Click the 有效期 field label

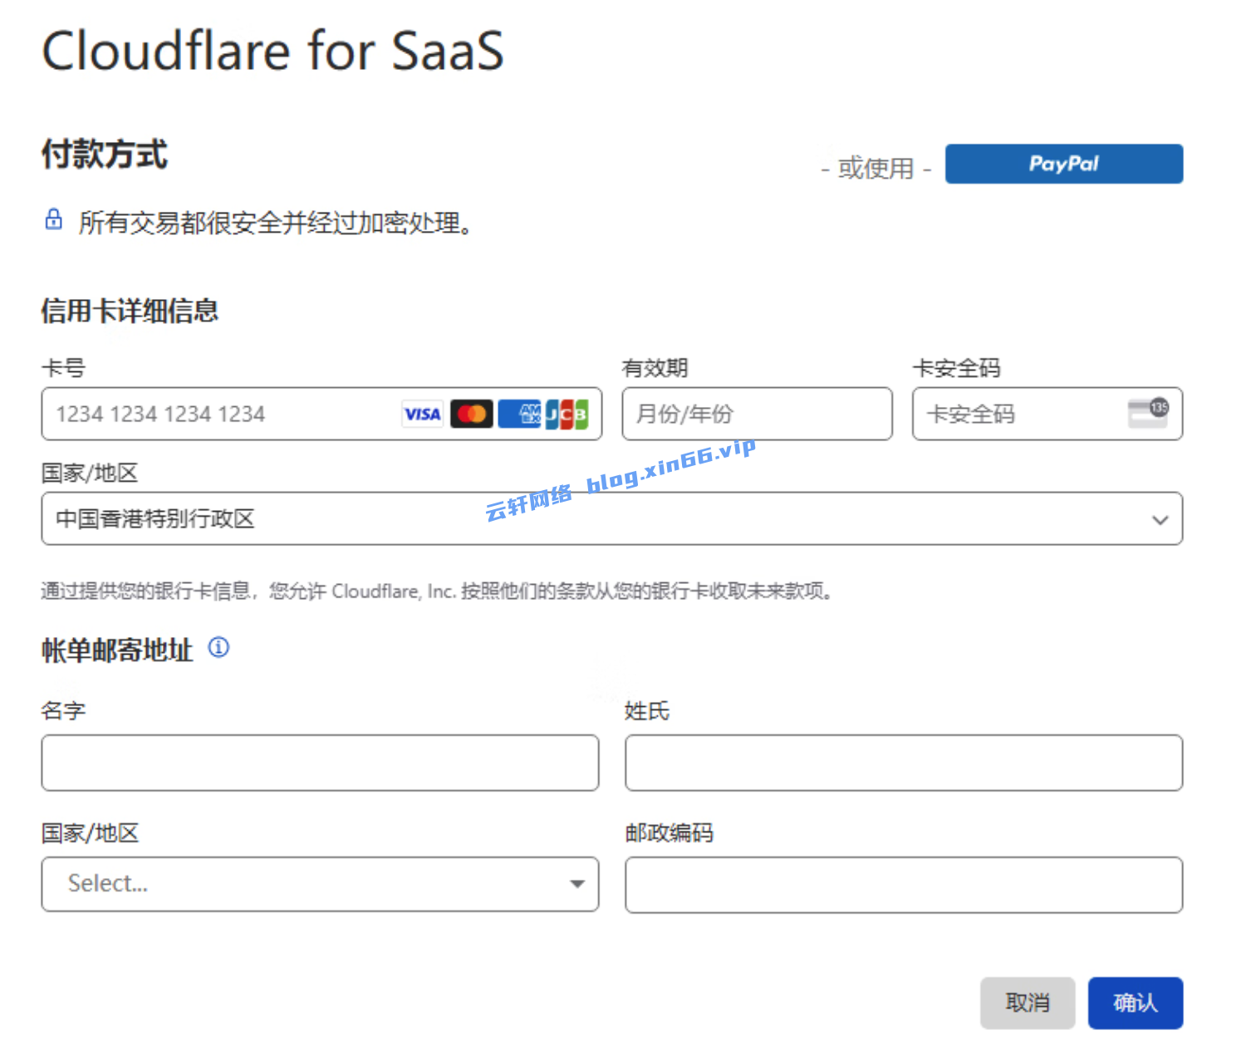coord(655,368)
